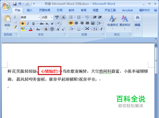The width and height of the screenshot is (159, 118).
Task: Open Customize Quick Access Toolbar arrow
Action: click(34, 4)
